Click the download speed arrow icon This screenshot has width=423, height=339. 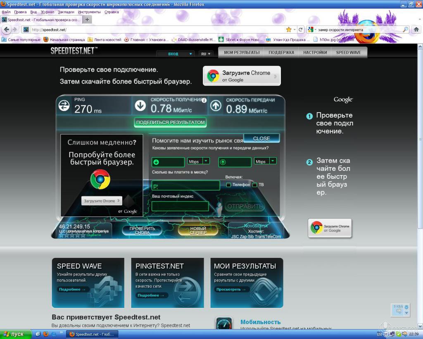click(x=140, y=106)
